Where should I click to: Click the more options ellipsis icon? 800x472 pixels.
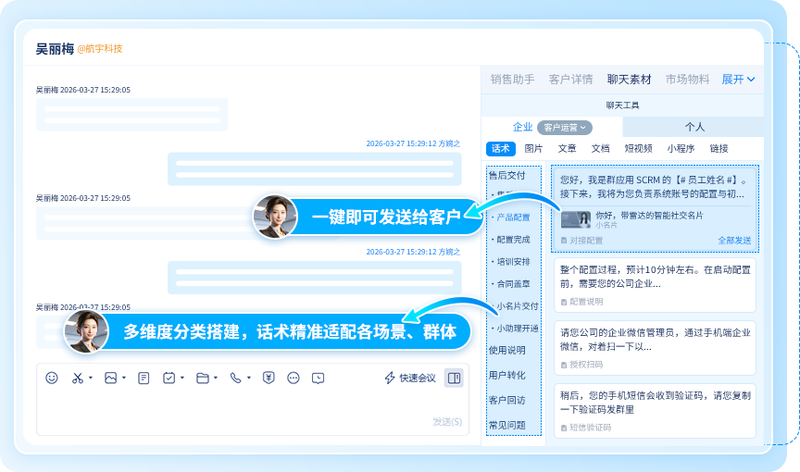tap(294, 378)
